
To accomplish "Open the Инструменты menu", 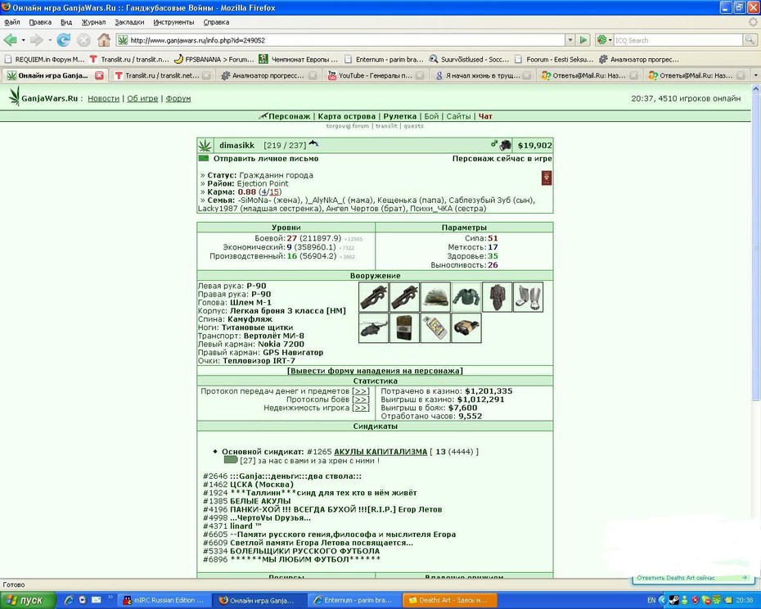I will pos(173,22).
